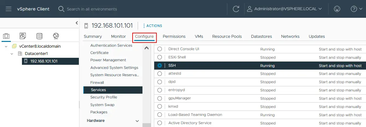Open the Summary tab
This screenshot has width=366, height=127.
click(93, 36)
